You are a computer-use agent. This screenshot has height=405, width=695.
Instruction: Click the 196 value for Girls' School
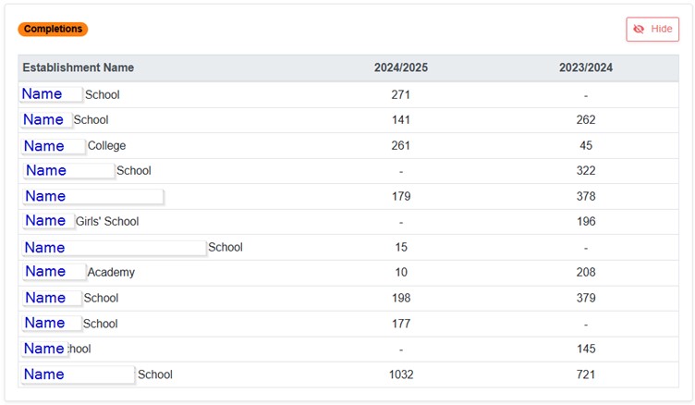(x=586, y=222)
